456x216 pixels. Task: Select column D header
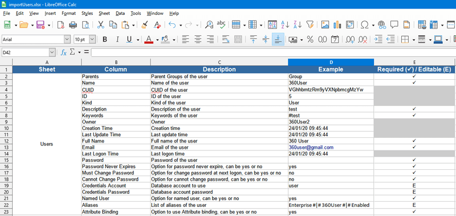click(x=331, y=62)
